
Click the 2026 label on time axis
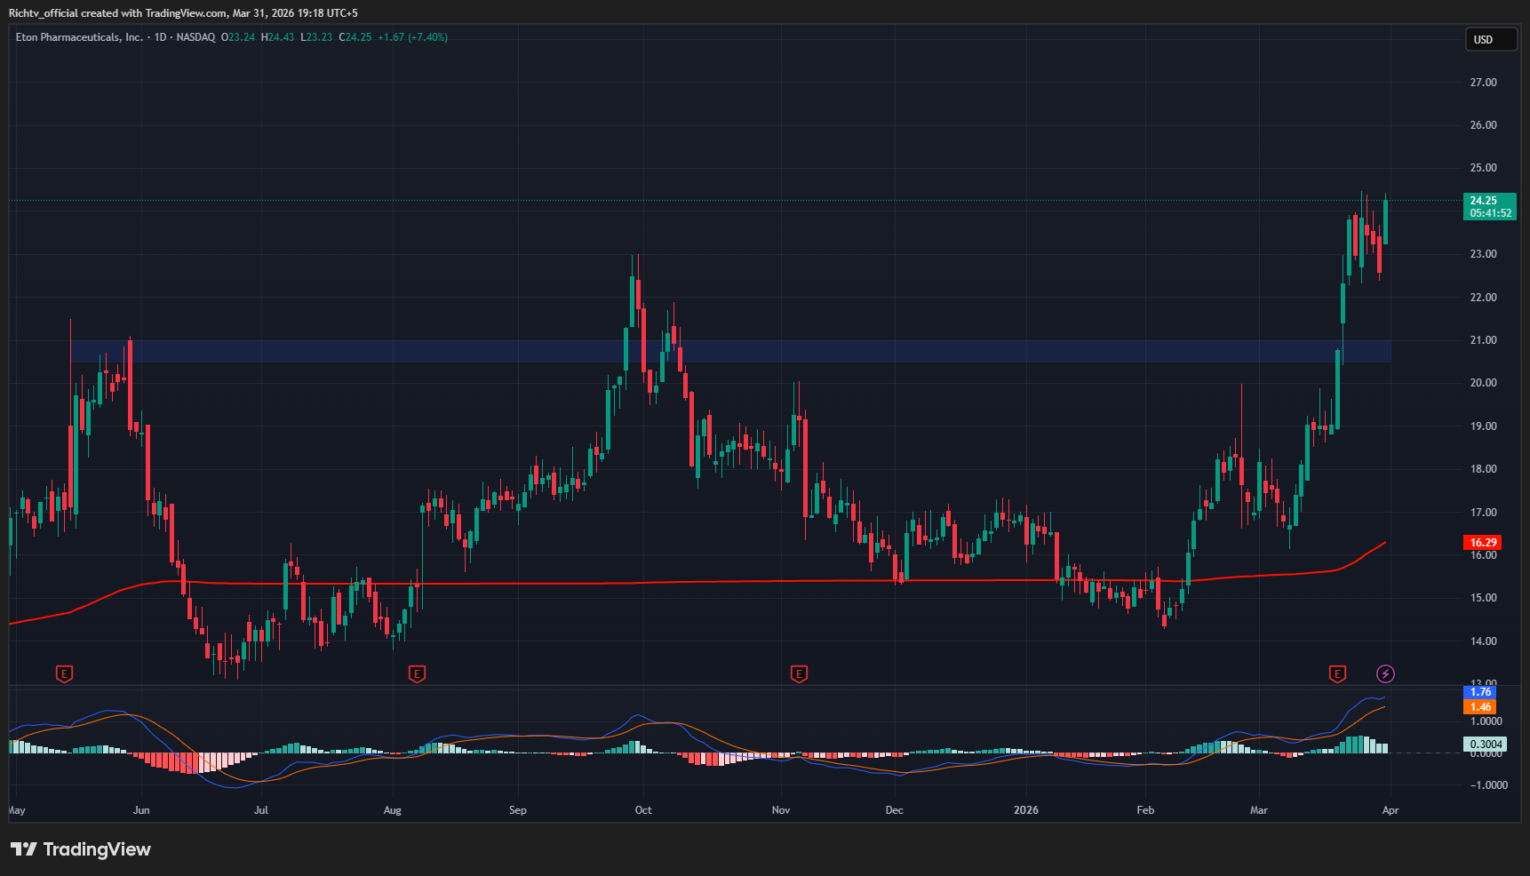pos(1026,810)
